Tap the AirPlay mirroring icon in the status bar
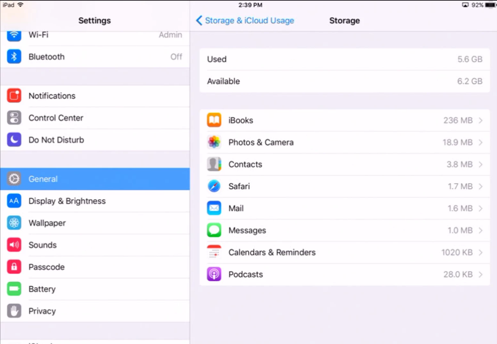Image resolution: width=497 pixels, height=344 pixels. pos(465,5)
